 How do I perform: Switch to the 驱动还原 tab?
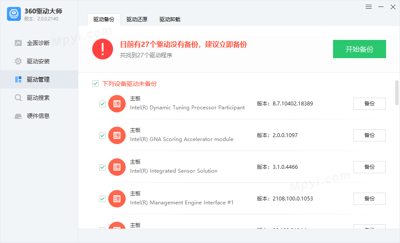coord(137,20)
